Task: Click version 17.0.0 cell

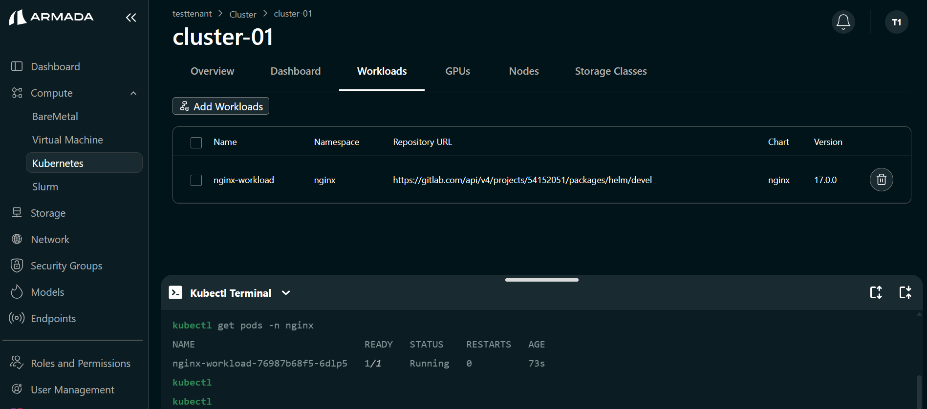Action: [825, 180]
